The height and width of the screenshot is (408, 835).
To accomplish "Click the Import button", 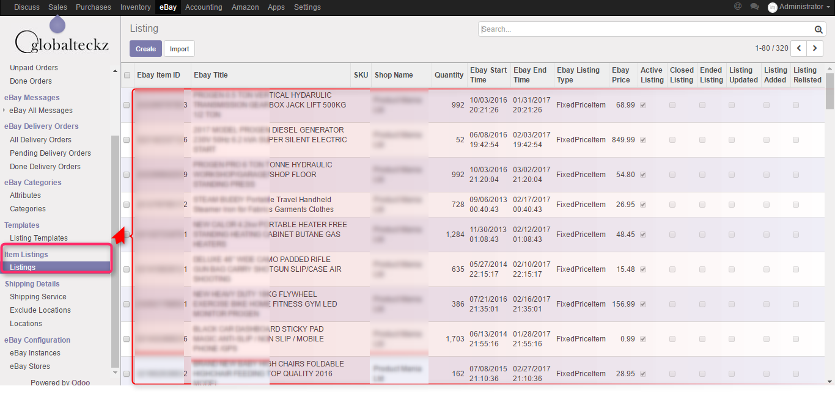I will [179, 49].
